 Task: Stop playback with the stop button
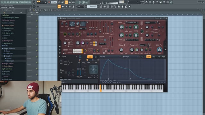tap(45, 2)
